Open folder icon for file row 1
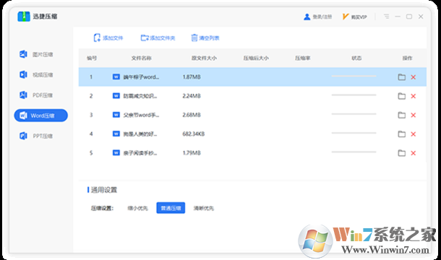Viewport: 441px width, 260px height. click(x=402, y=77)
